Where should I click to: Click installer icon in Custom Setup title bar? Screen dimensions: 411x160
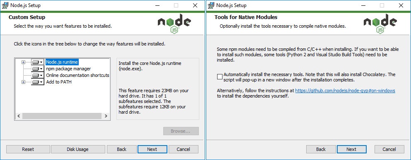(x=5, y=5)
